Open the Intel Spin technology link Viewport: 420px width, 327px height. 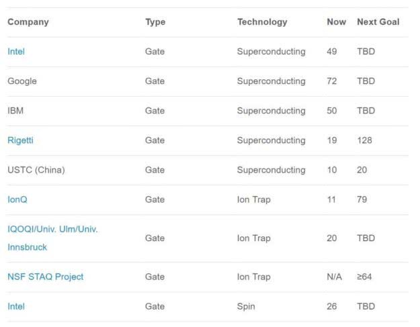16,306
